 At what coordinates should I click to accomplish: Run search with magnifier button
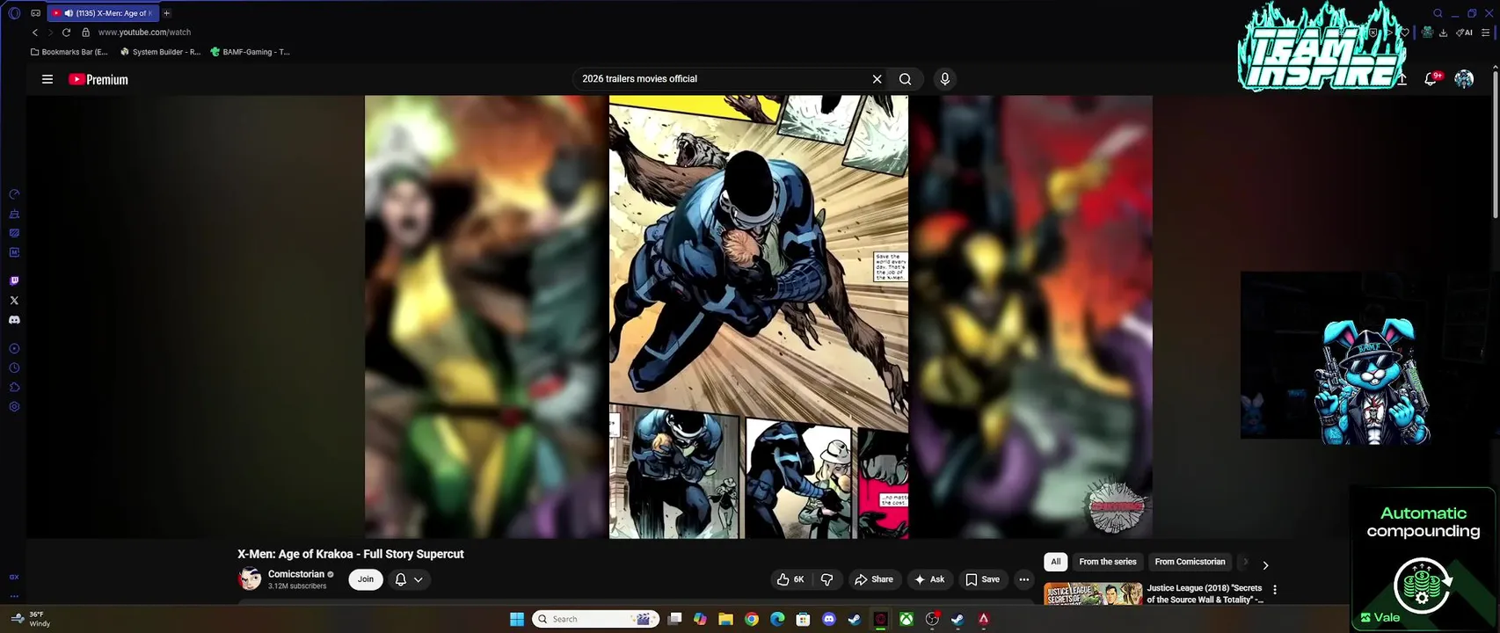[x=905, y=79]
